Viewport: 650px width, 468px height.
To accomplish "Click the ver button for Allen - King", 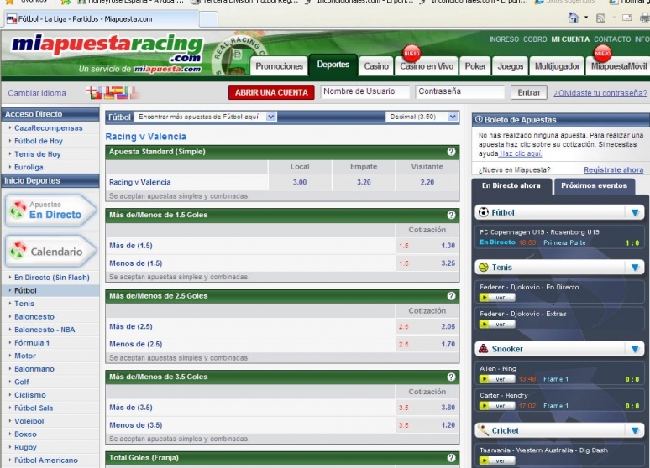I will (x=497, y=379).
